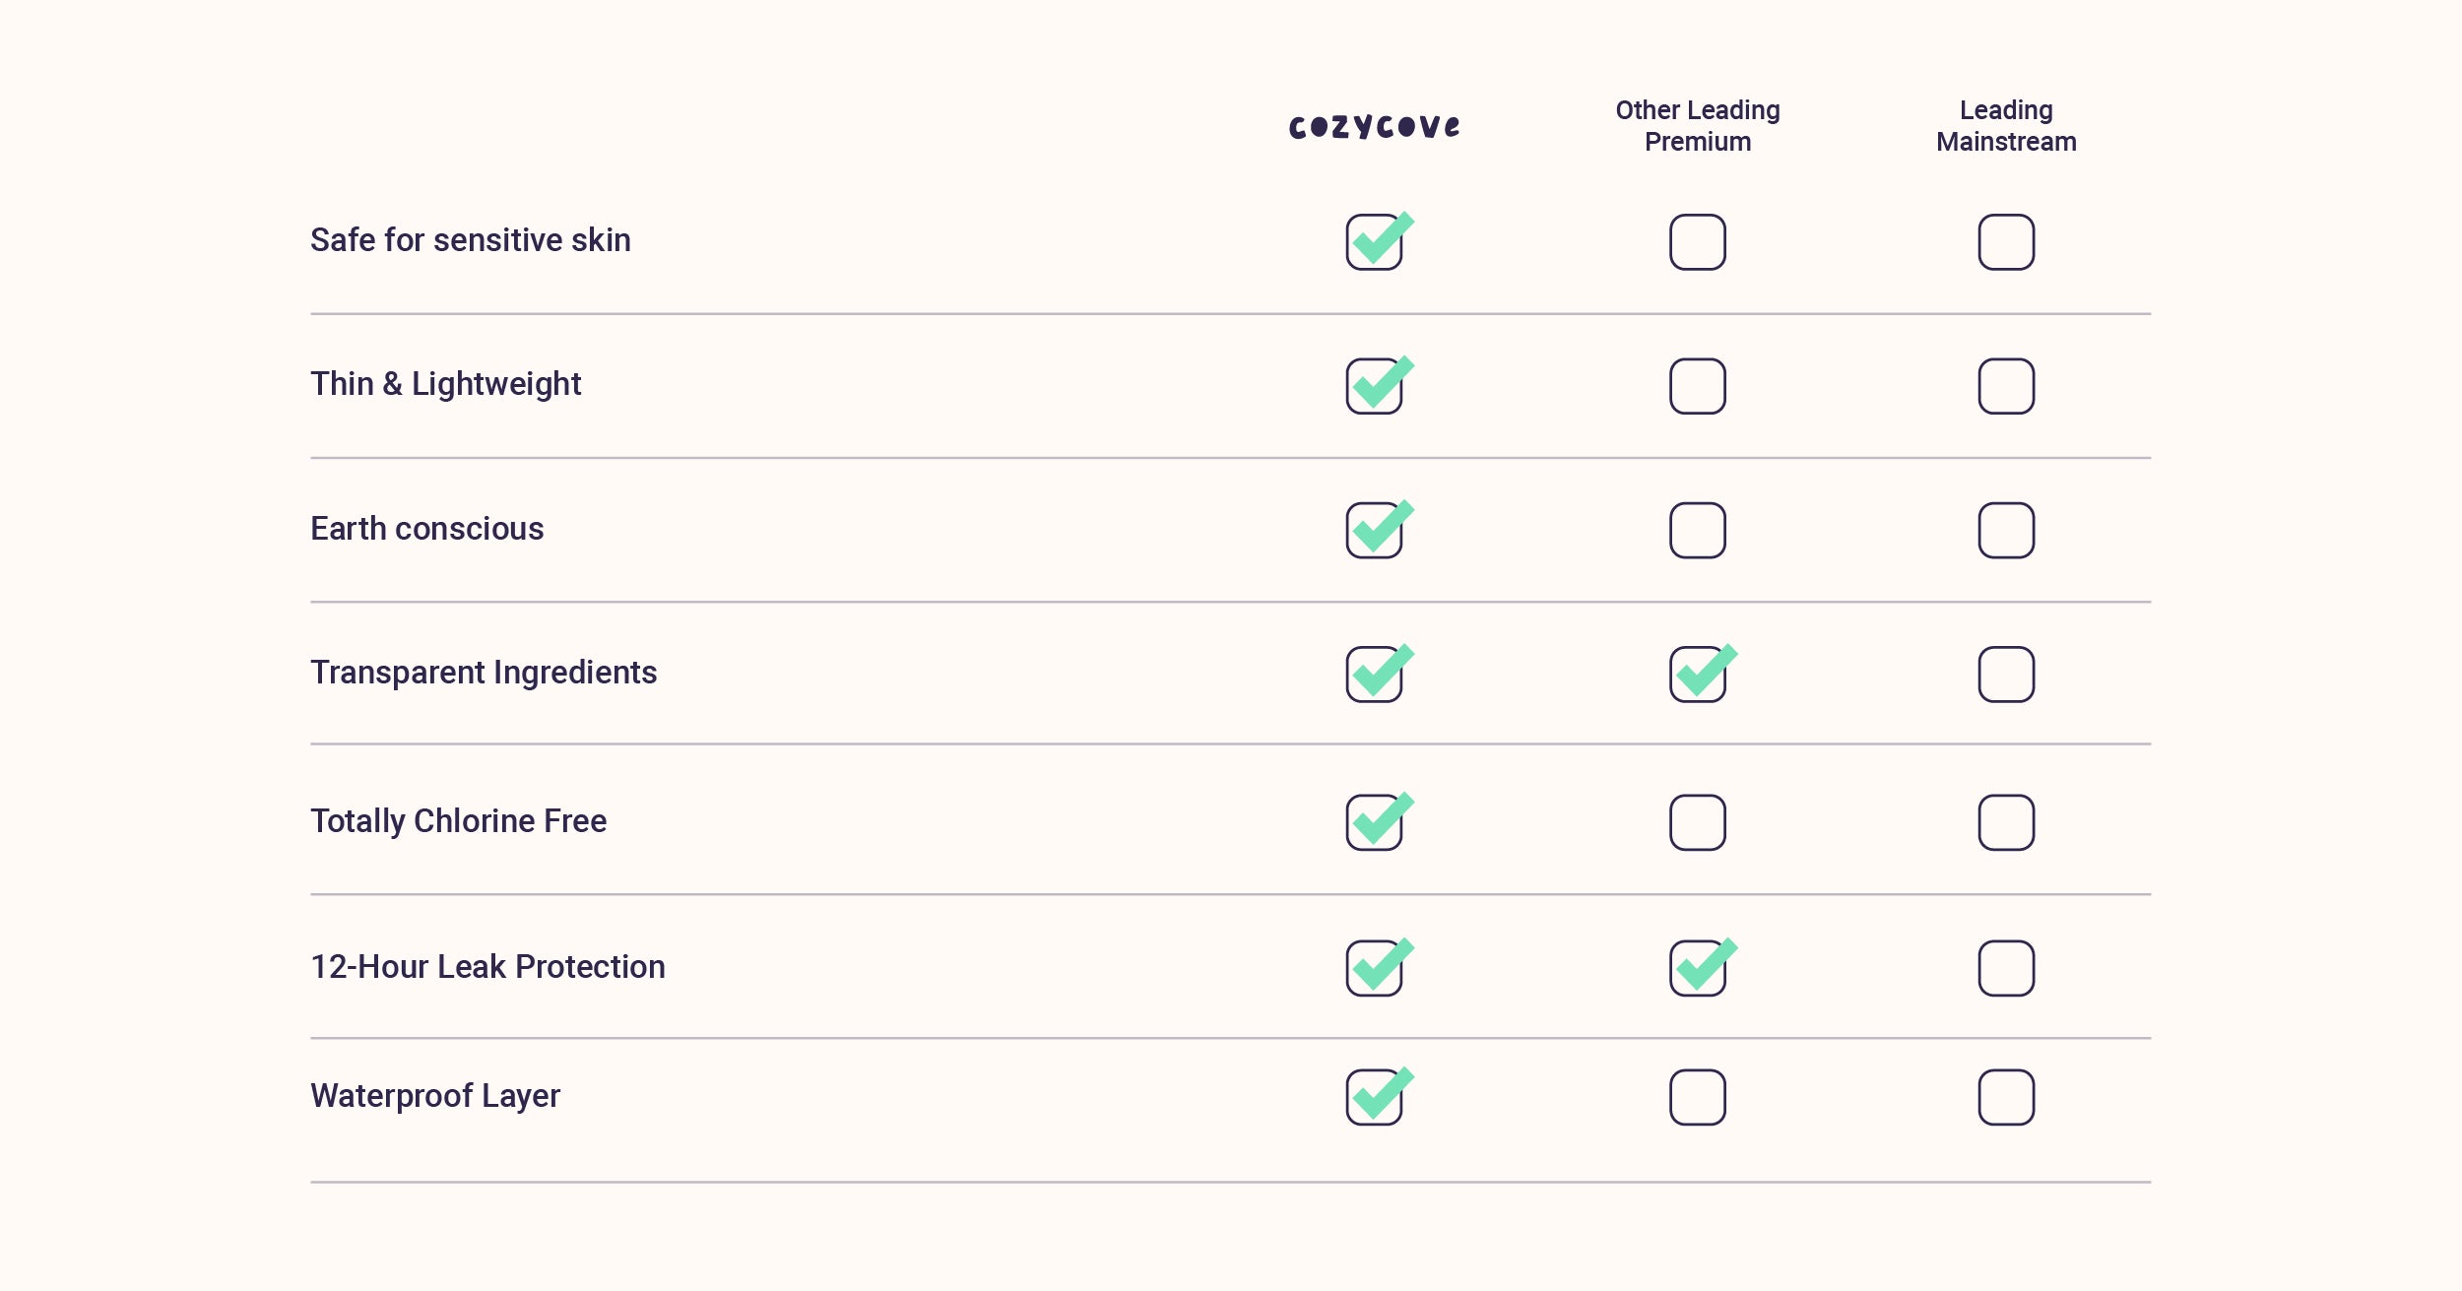Viewport: 2462px width, 1291px height.
Task: Click the Leading Mainstream column header
Action: pyautogui.click(x=2005, y=125)
